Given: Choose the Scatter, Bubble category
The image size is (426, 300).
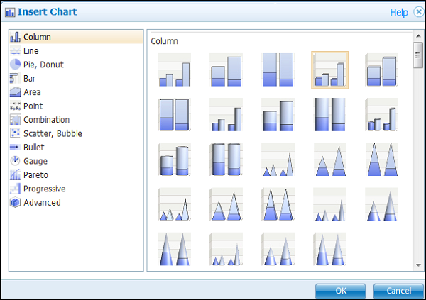Looking at the screenshot, I should 76,133.
